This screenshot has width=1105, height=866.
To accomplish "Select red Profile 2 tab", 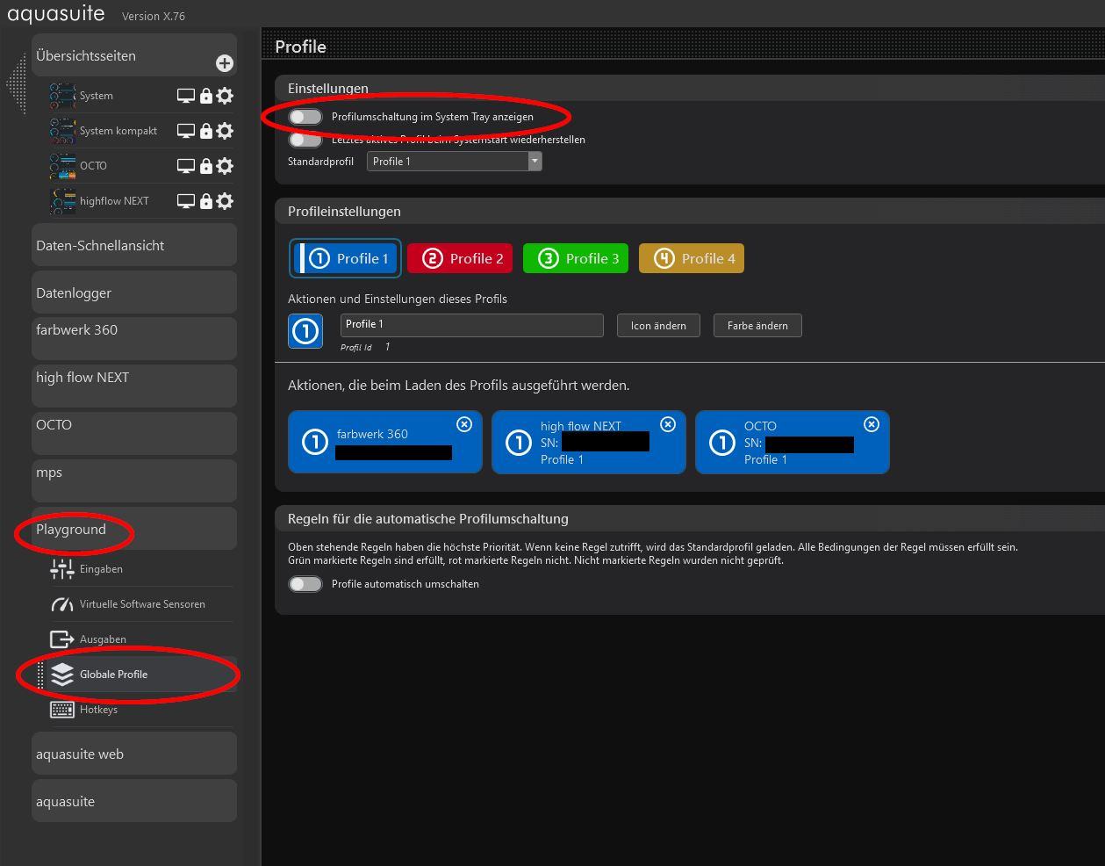I will click(460, 258).
